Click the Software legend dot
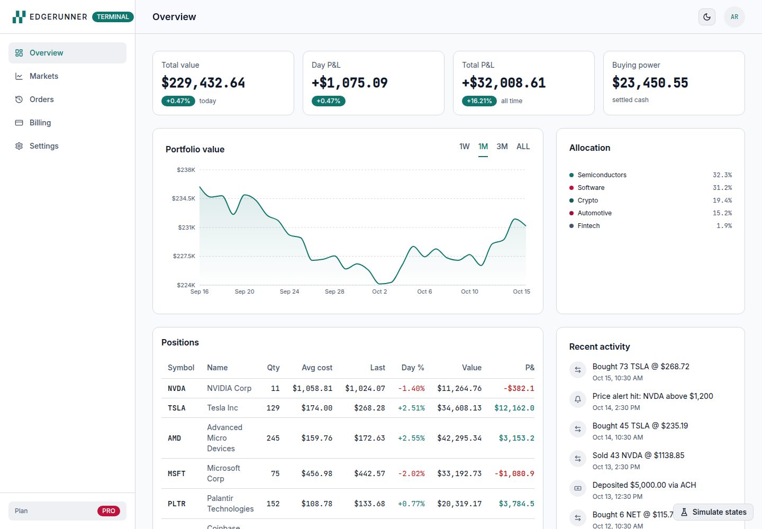762x529 pixels. pyautogui.click(x=571, y=188)
